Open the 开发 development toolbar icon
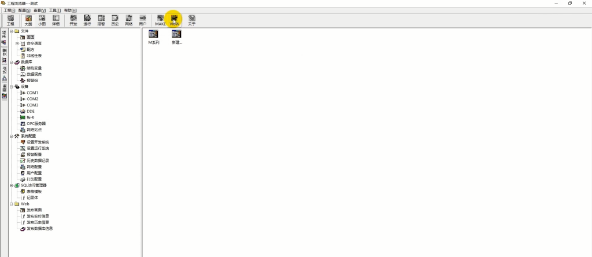The width and height of the screenshot is (592, 257). (73, 20)
